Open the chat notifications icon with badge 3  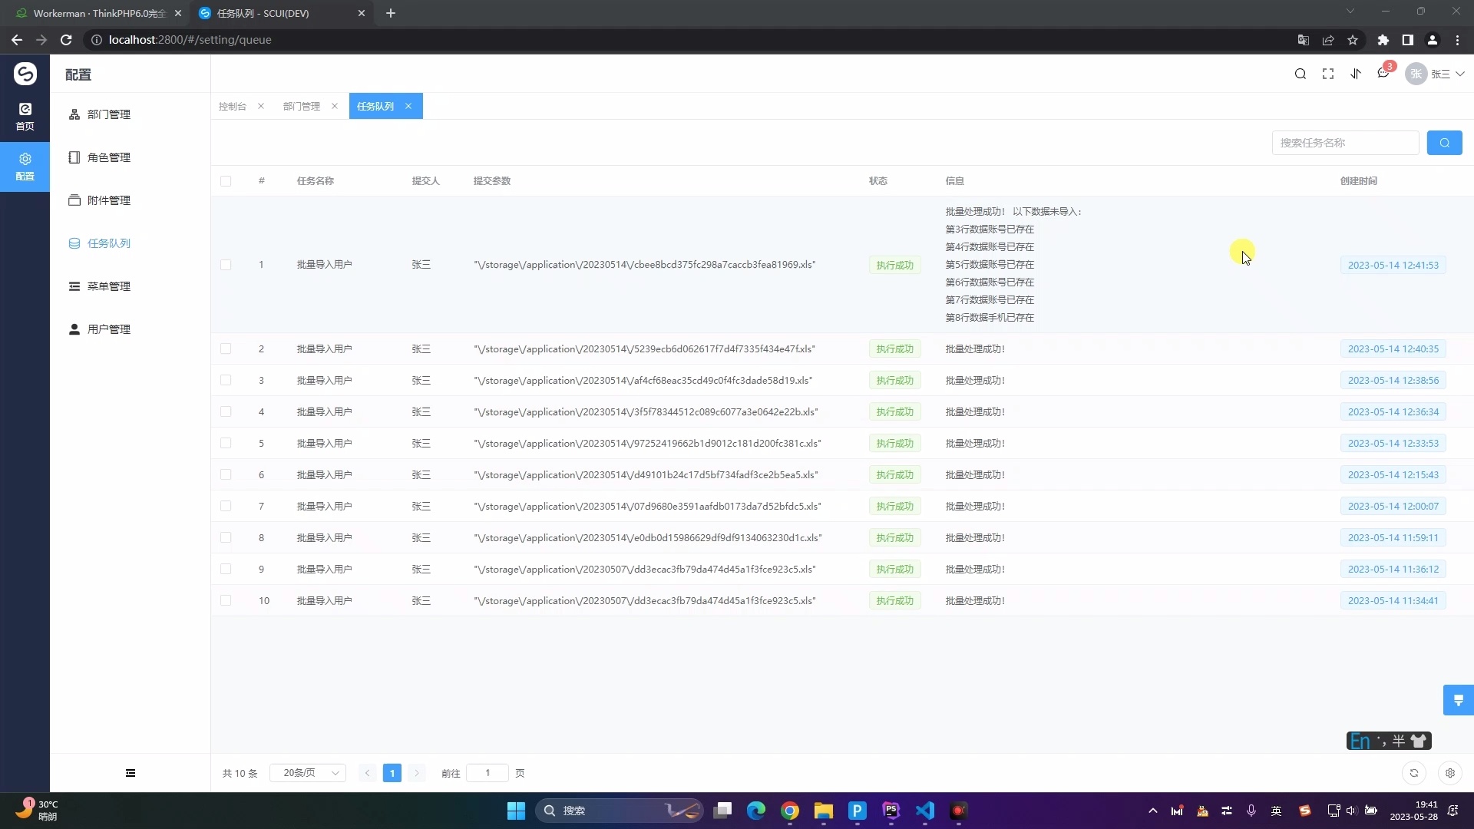(x=1383, y=74)
